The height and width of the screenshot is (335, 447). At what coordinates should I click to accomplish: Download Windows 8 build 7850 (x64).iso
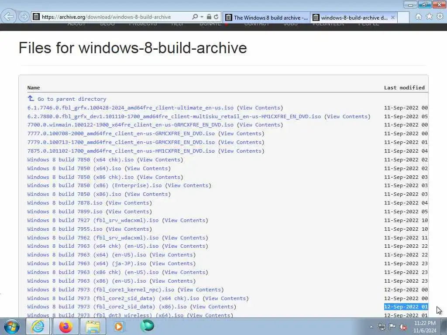point(74,168)
